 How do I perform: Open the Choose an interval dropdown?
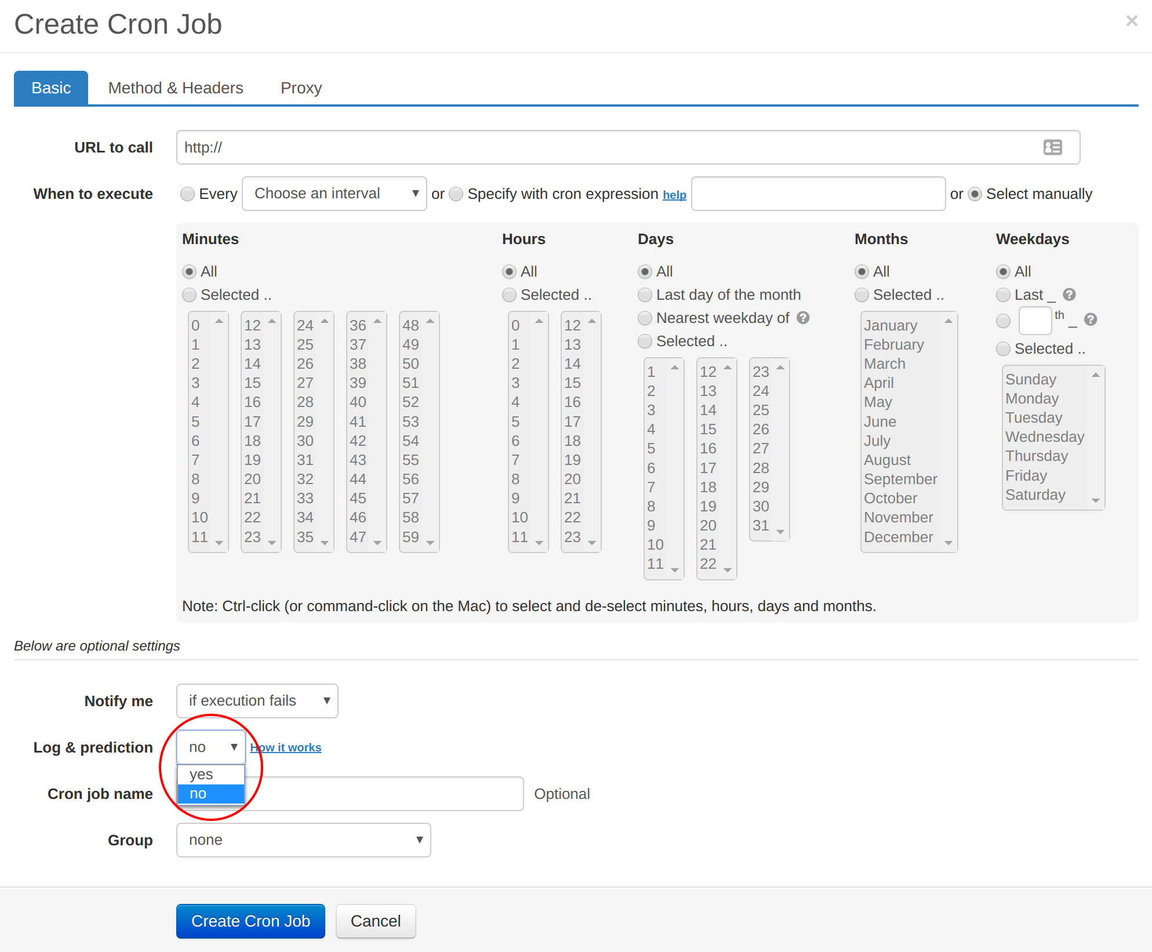pos(335,194)
